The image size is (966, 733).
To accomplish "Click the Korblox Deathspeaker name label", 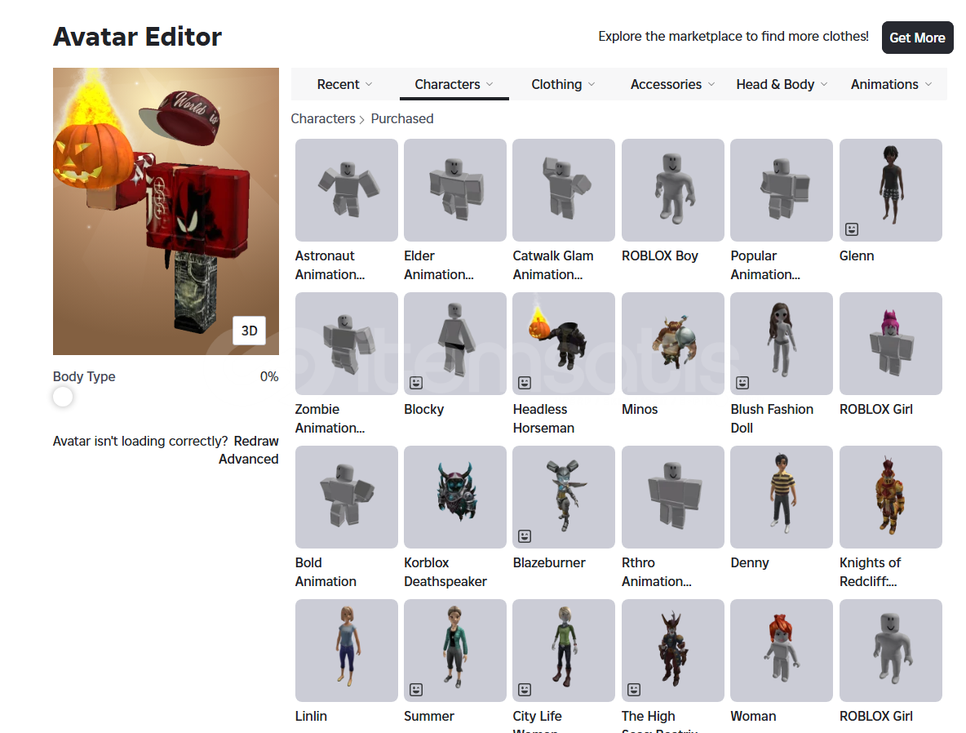I will click(445, 572).
